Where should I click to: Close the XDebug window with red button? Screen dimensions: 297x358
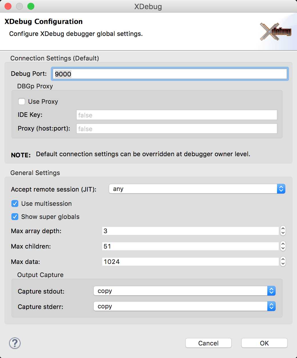click(x=8, y=6)
